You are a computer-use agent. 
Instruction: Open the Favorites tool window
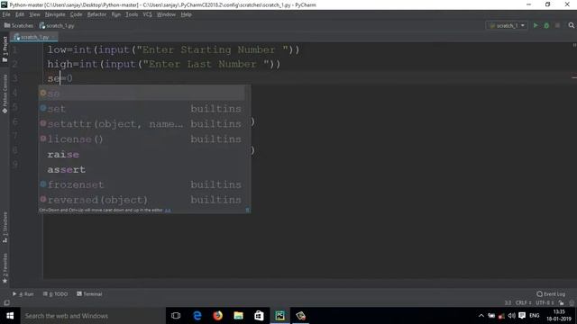click(5, 268)
